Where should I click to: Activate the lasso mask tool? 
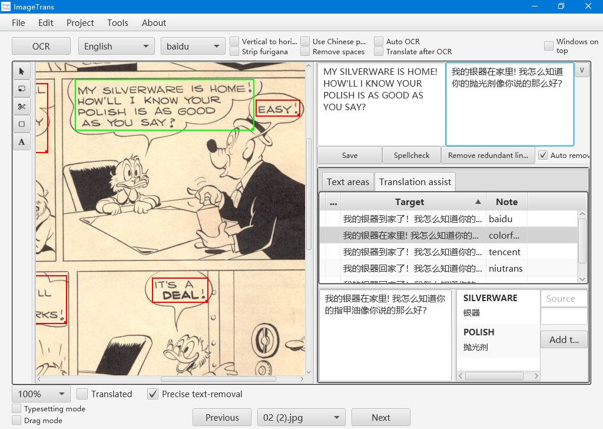21,88
